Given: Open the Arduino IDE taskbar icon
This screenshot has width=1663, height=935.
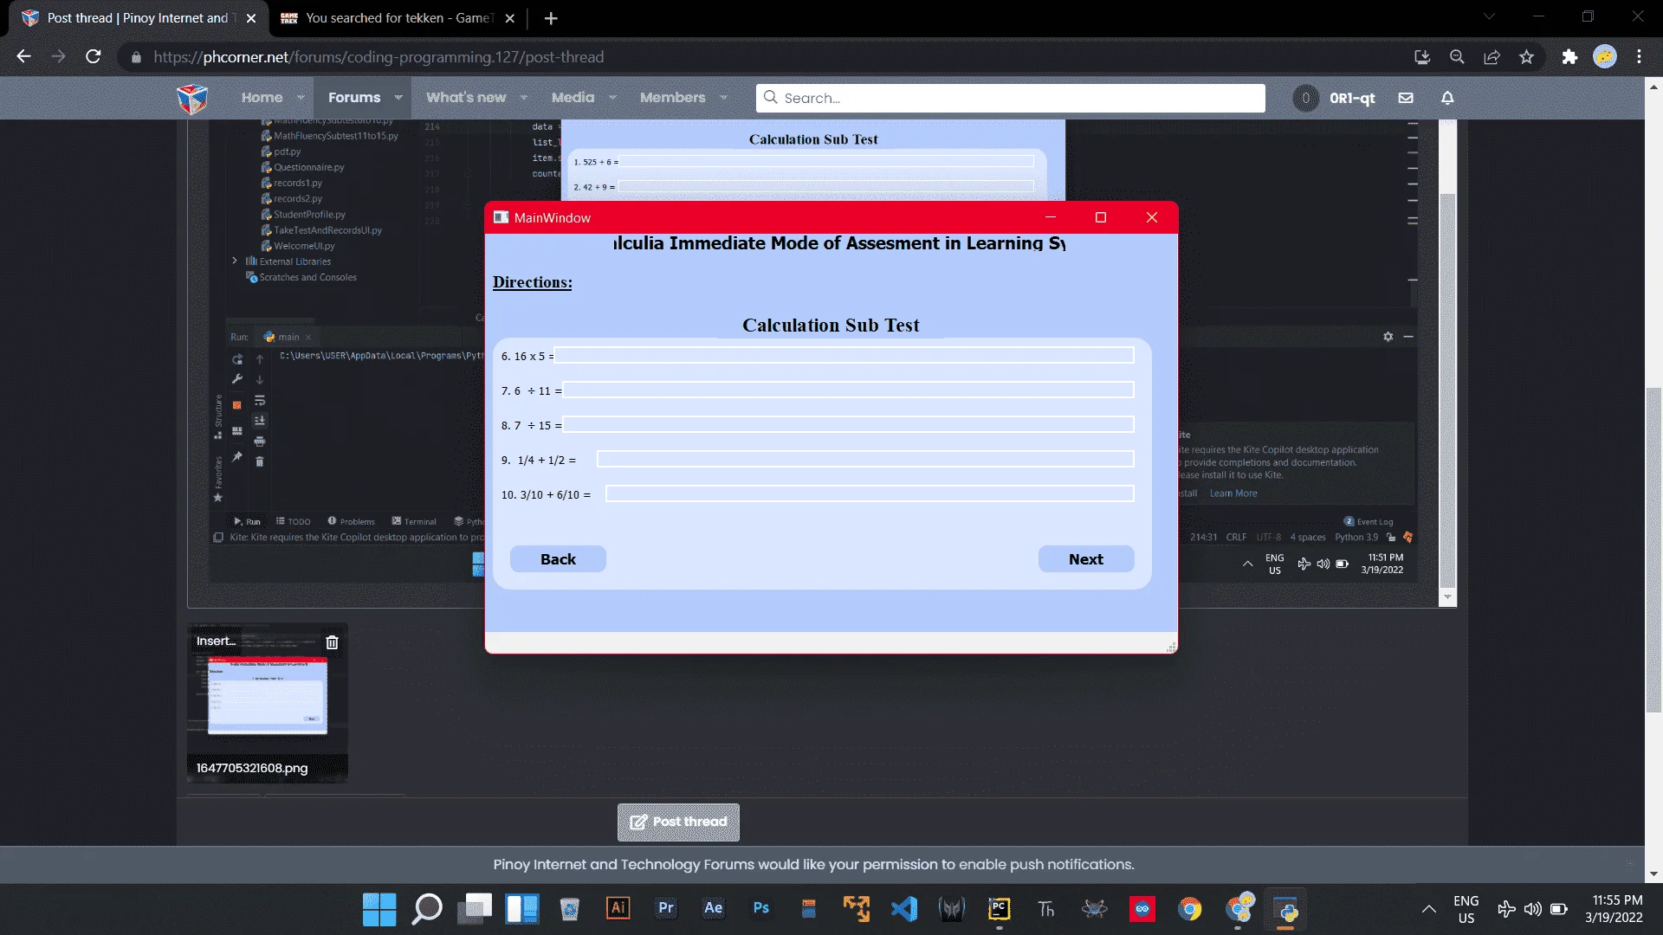Looking at the screenshot, I should pyautogui.click(x=1142, y=908).
